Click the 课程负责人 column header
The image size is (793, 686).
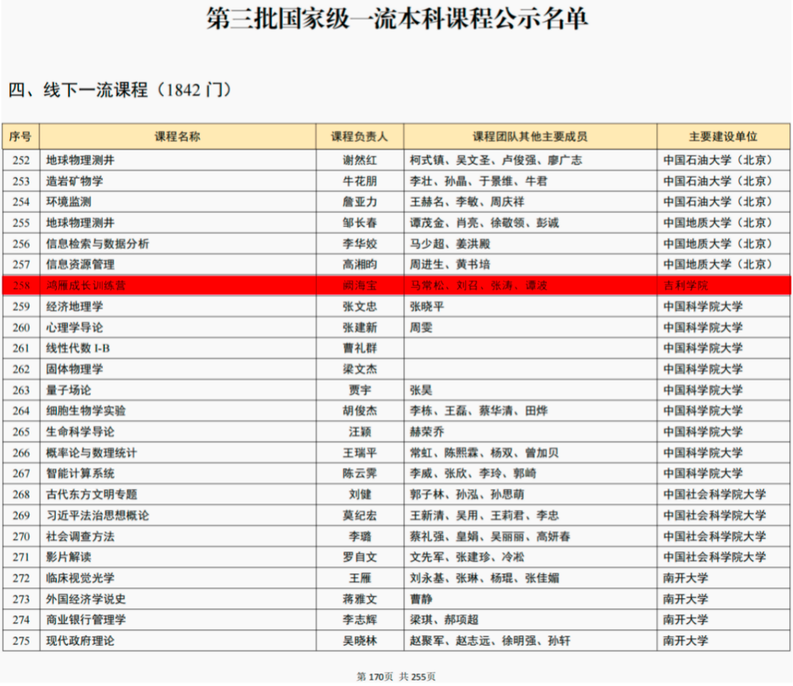359,137
